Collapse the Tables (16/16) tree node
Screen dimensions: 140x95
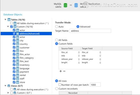click(x=5, y=19)
